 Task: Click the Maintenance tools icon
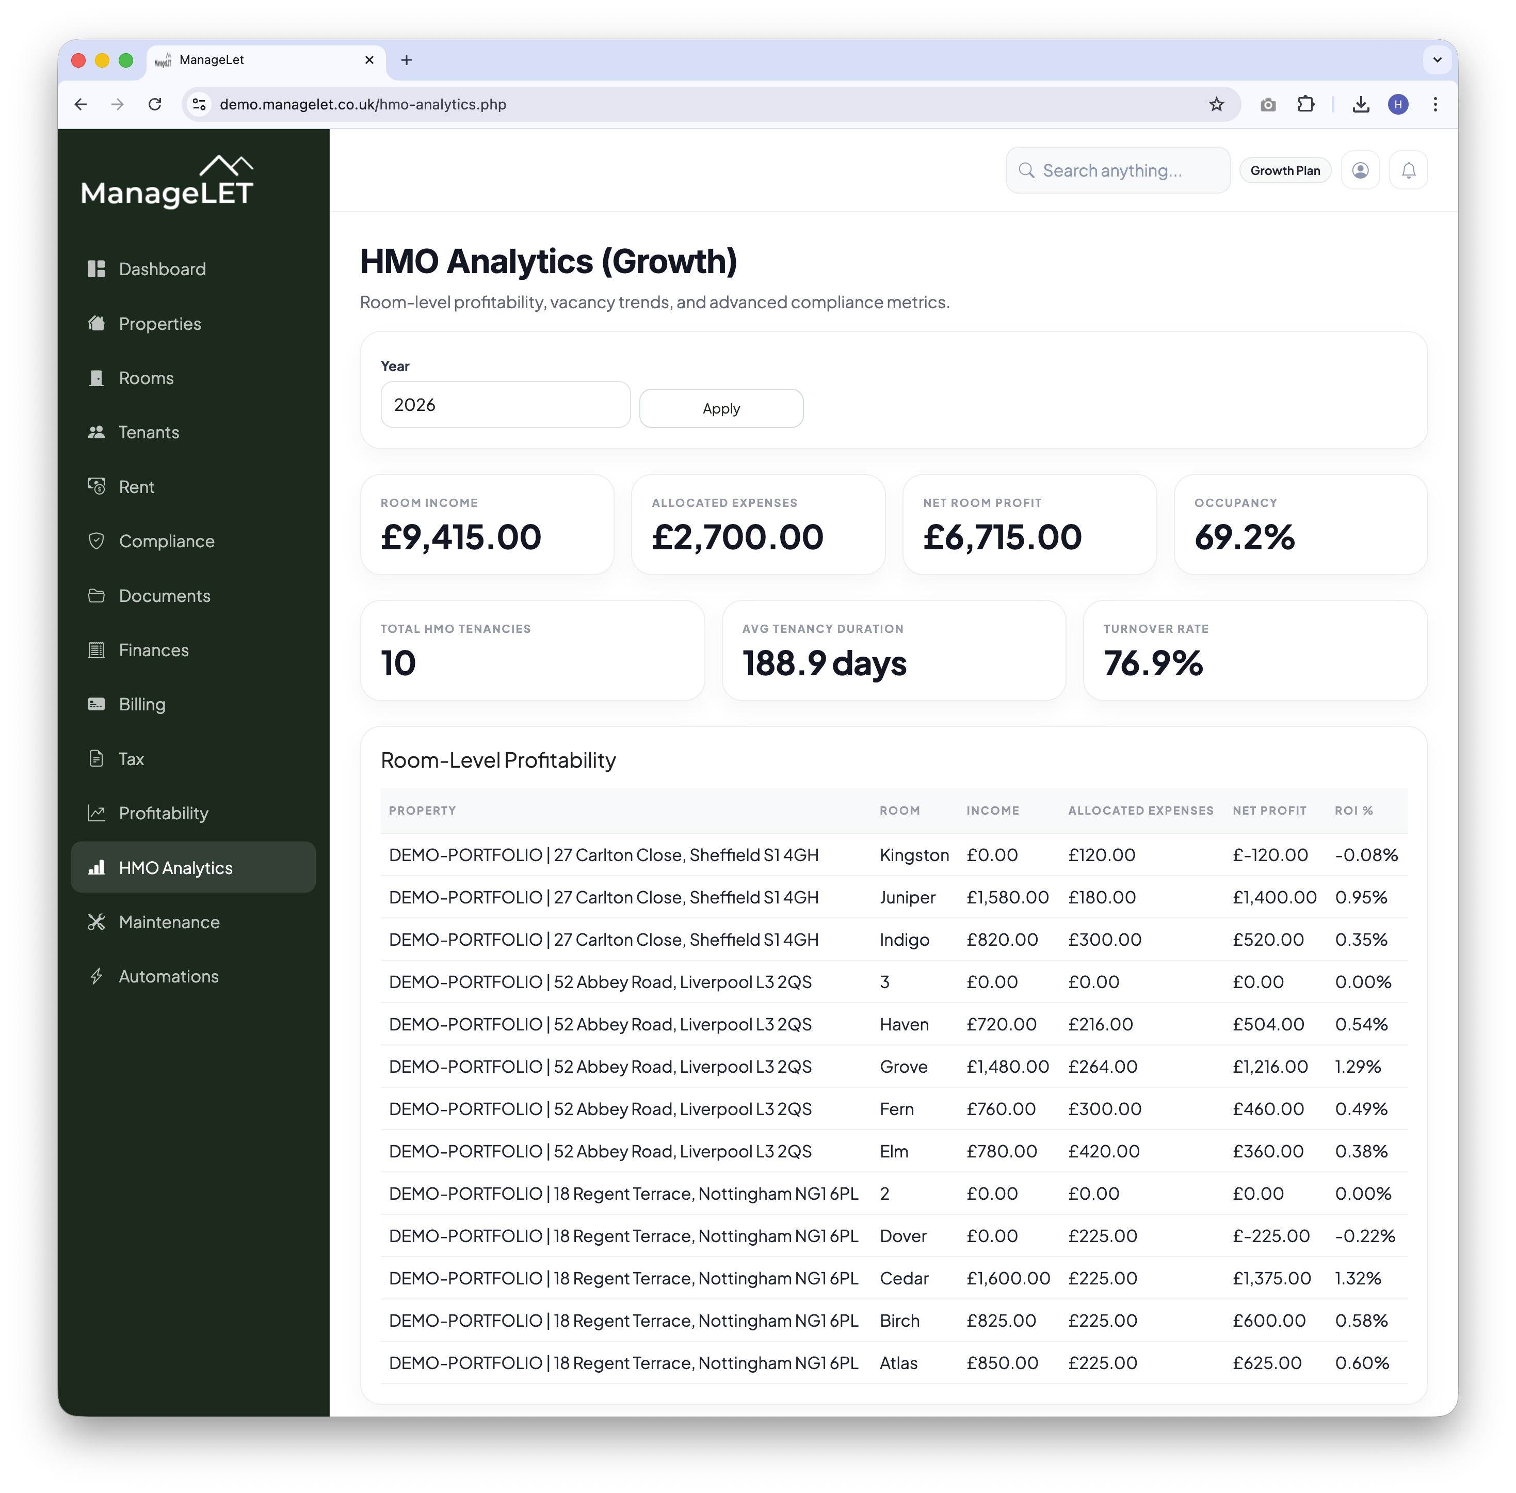[x=96, y=922]
